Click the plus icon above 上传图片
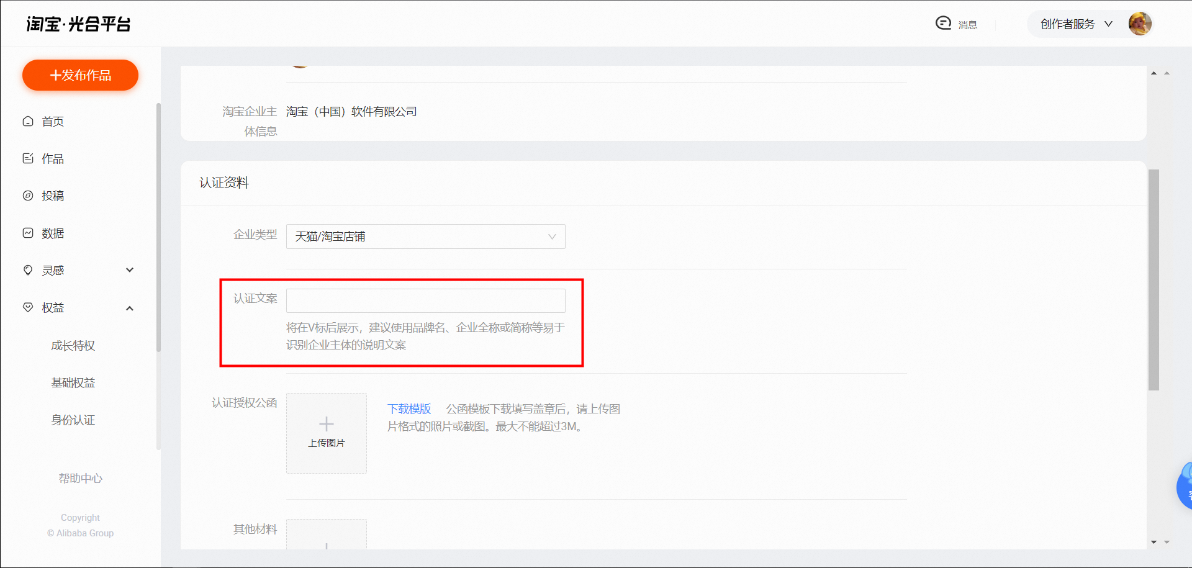Image resolution: width=1192 pixels, height=568 pixels. point(327,424)
